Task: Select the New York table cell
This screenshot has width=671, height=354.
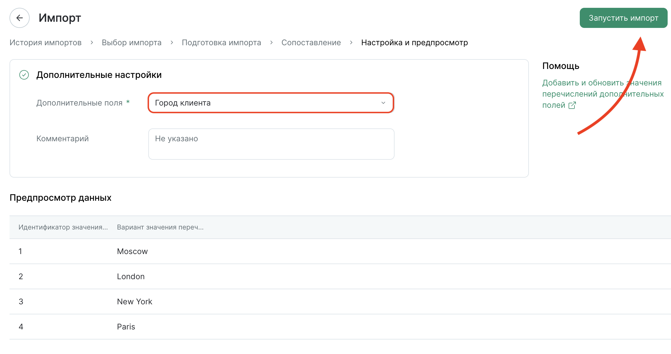Action: tap(135, 302)
